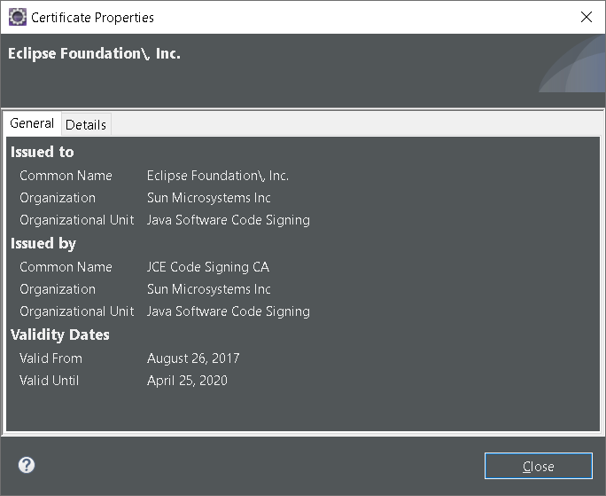This screenshot has width=606, height=496.
Task: Click the Valid Until label
Action: point(50,381)
